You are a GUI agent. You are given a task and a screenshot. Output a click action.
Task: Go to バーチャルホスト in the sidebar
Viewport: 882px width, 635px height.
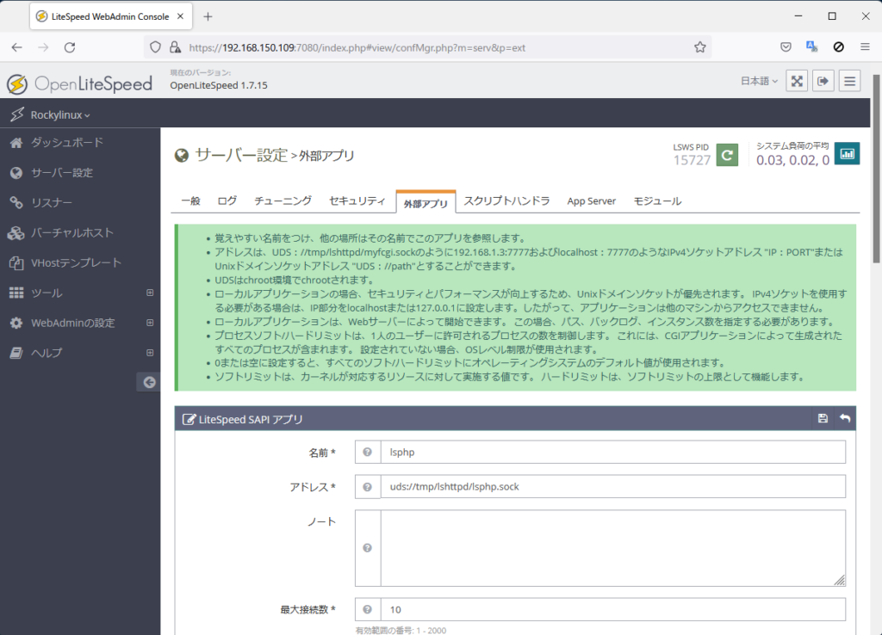71,233
